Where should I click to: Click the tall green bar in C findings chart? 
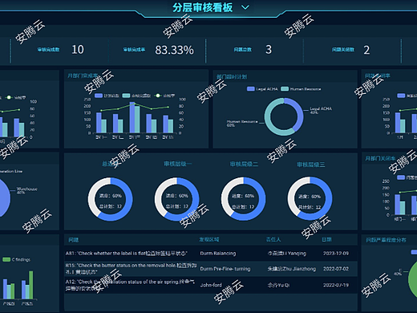coord(31,285)
